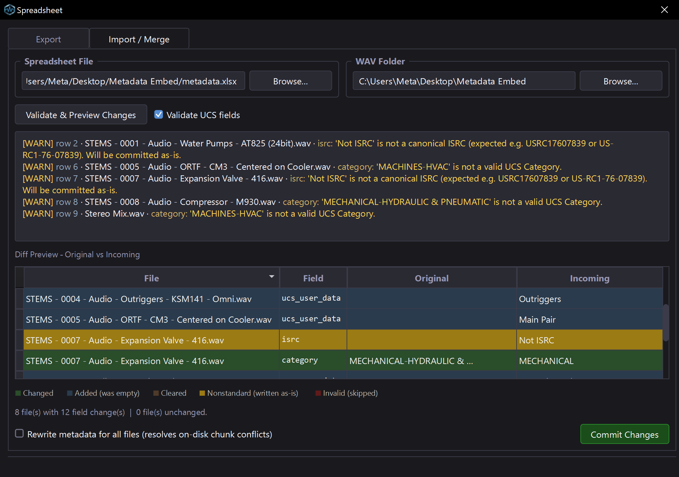
Task: Select the Import / Merge tab
Action: click(139, 39)
